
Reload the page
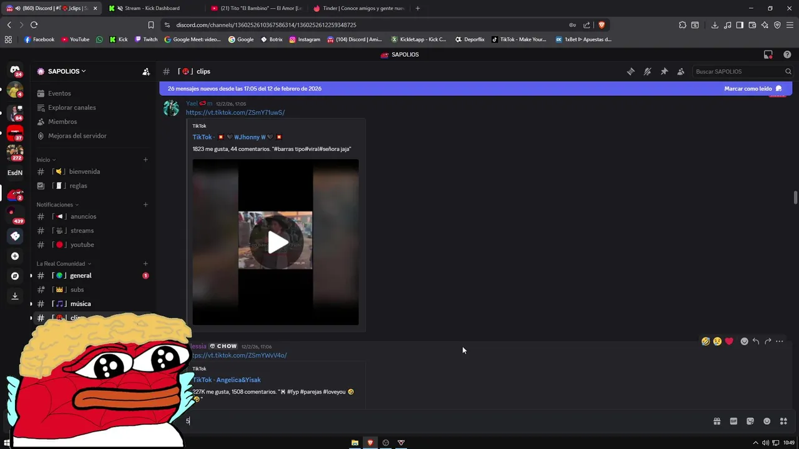34,25
